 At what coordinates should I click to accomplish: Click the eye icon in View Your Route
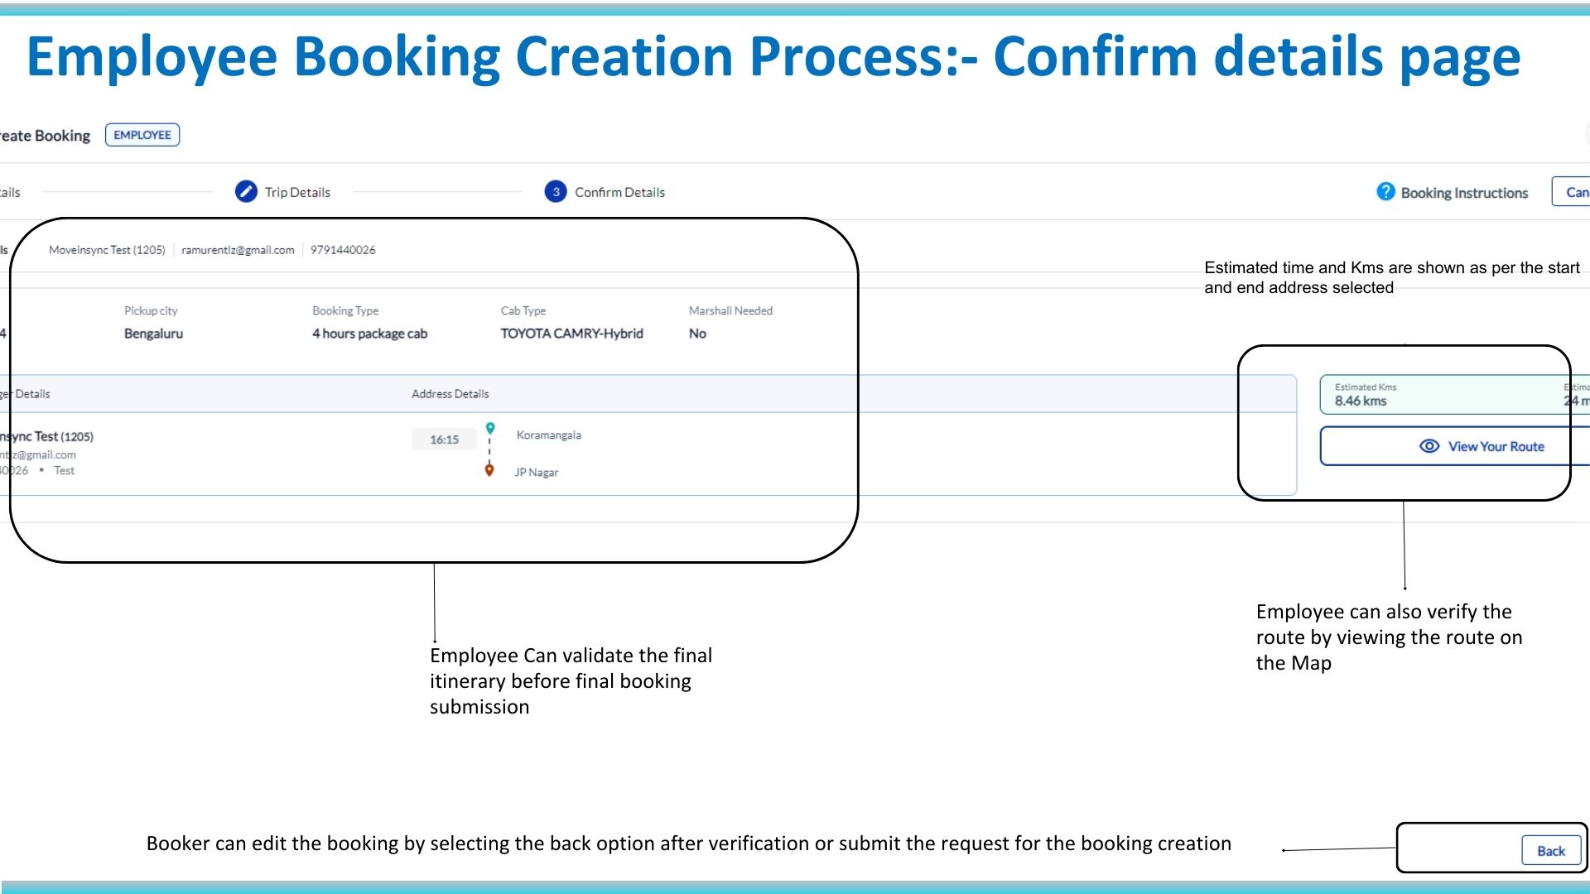tap(1429, 446)
